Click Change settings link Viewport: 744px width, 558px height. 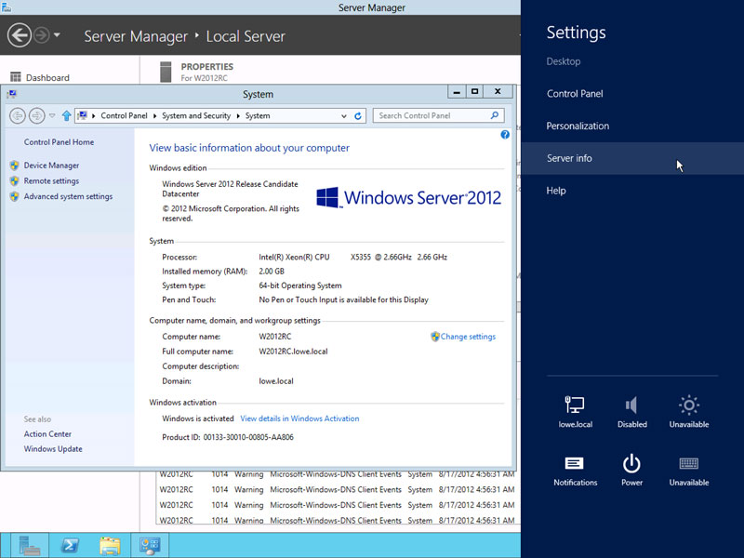(468, 337)
